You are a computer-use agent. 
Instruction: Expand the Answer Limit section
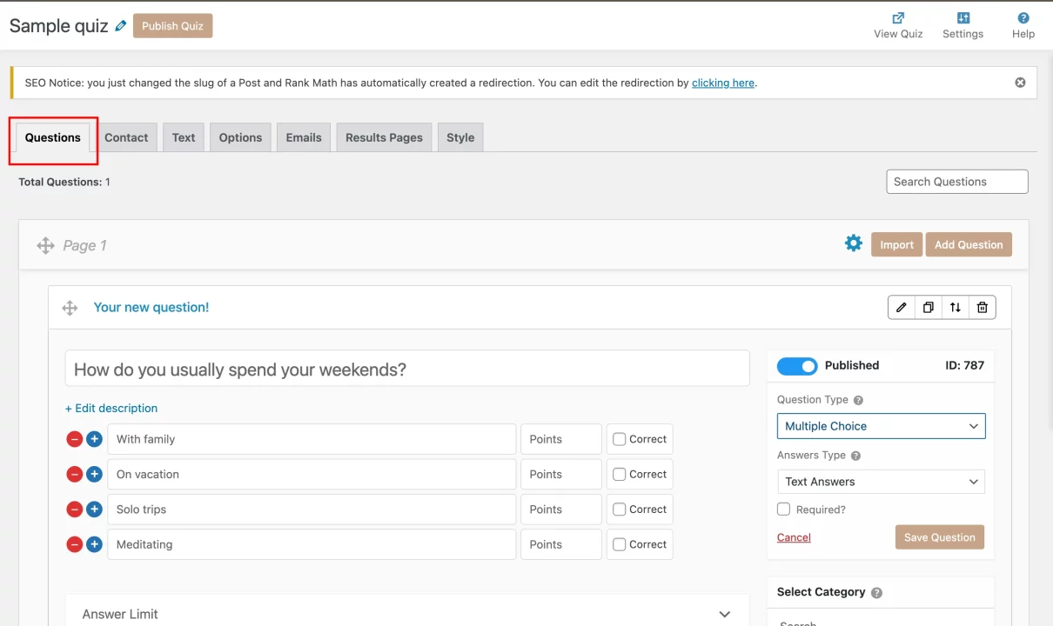click(724, 614)
